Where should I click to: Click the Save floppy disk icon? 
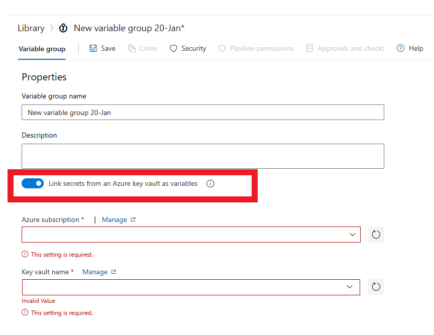coord(93,48)
